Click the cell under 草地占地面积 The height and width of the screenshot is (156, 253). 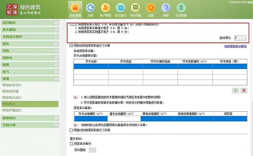[157, 119]
